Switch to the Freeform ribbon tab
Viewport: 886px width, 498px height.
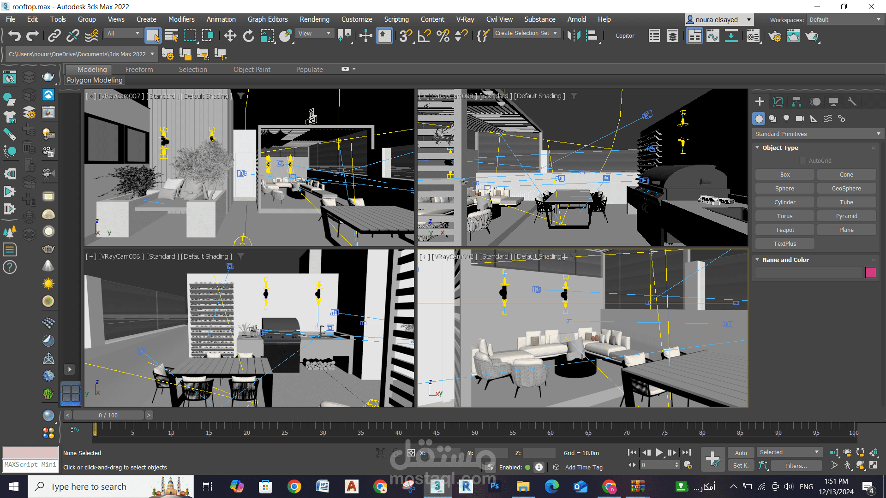coord(139,70)
